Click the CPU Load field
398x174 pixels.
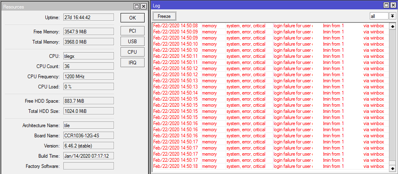pyautogui.click(x=89, y=86)
